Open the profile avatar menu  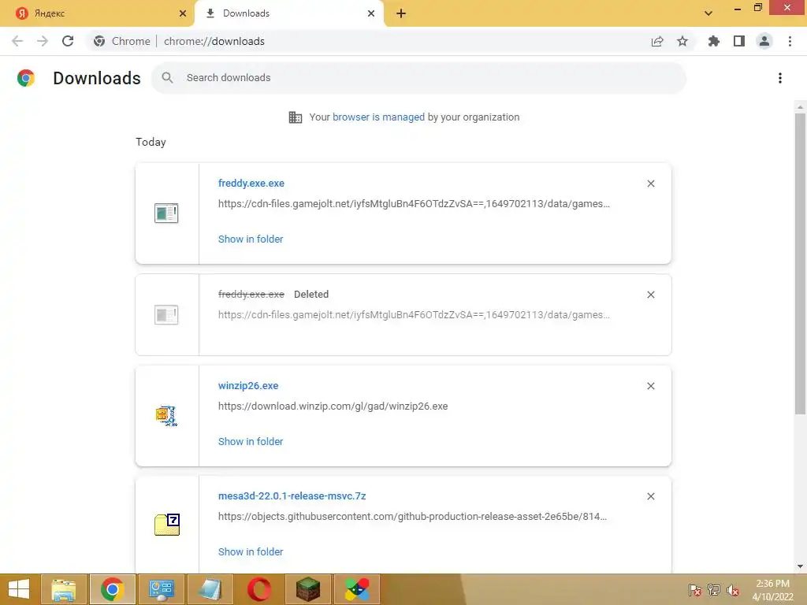point(764,41)
